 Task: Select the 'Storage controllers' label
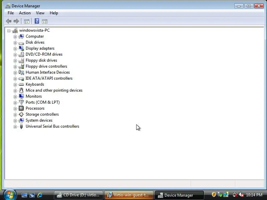42,114
